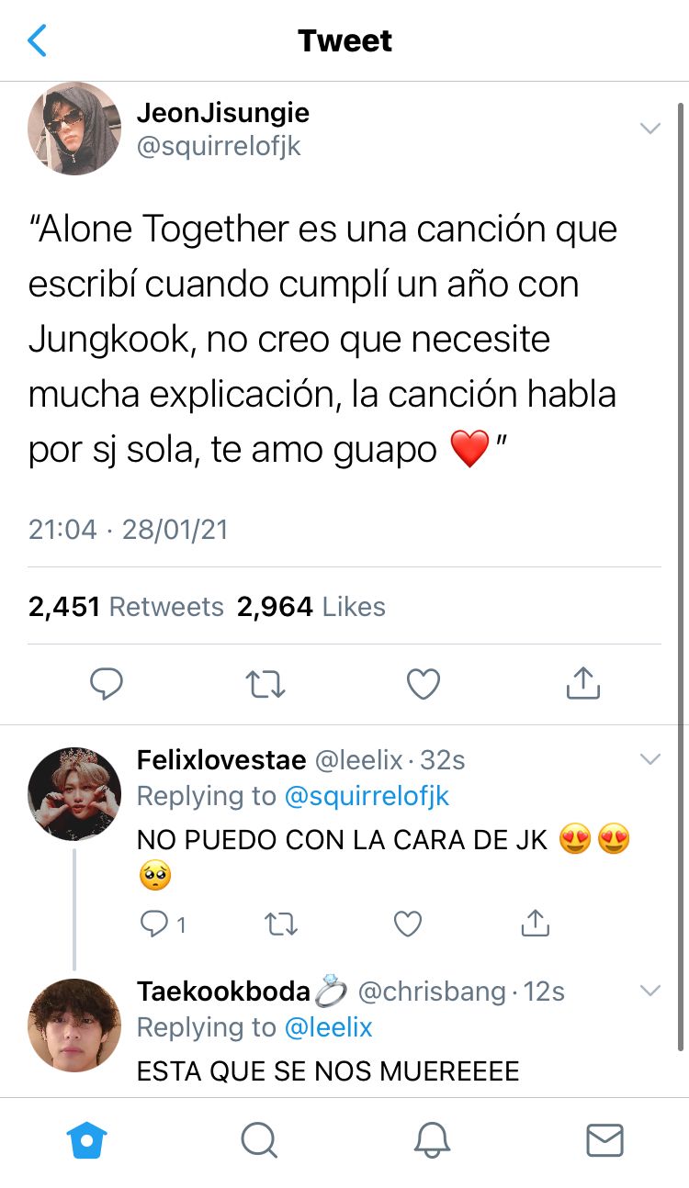Retweet Felixlovestae's reply
This screenshot has width=689, height=1188.
coord(280,924)
